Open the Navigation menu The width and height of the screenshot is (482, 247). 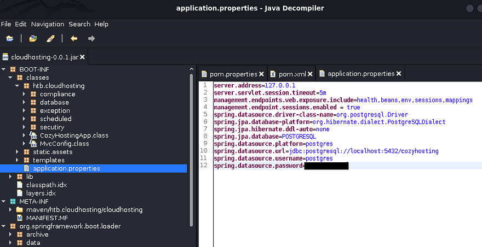(47, 24)
